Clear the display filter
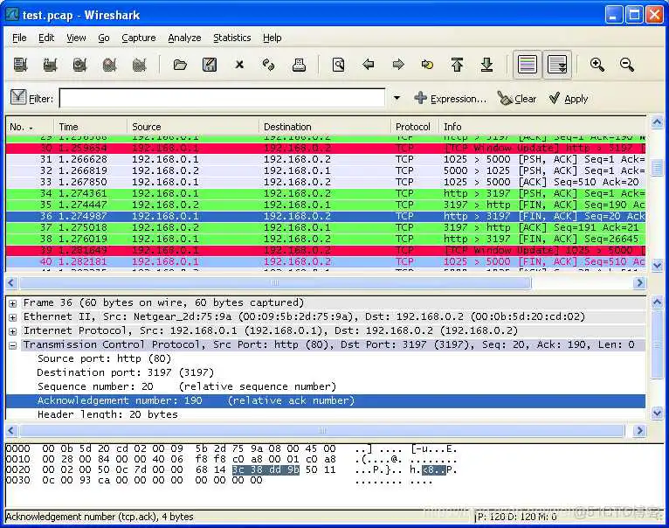 click(x=517, y=99)
